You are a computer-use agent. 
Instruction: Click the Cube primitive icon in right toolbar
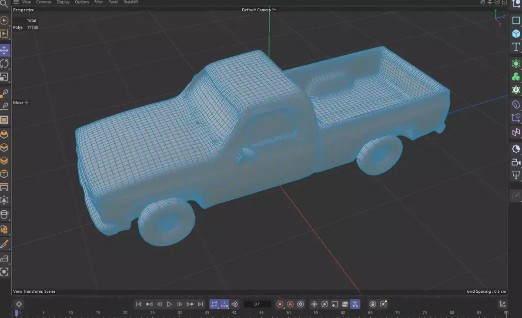point(516,33)
